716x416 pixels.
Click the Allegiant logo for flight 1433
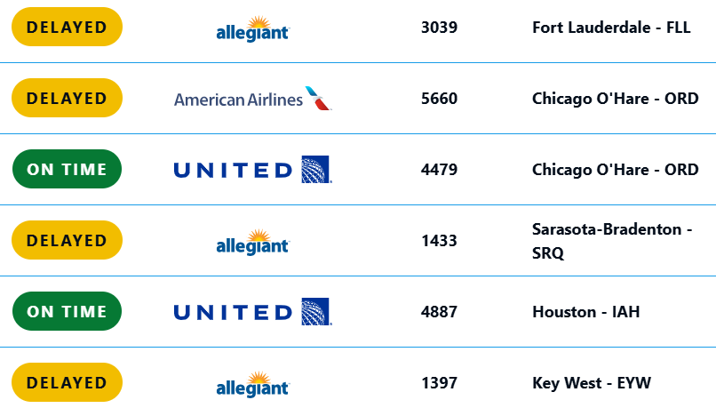click(x=253, y=242)
